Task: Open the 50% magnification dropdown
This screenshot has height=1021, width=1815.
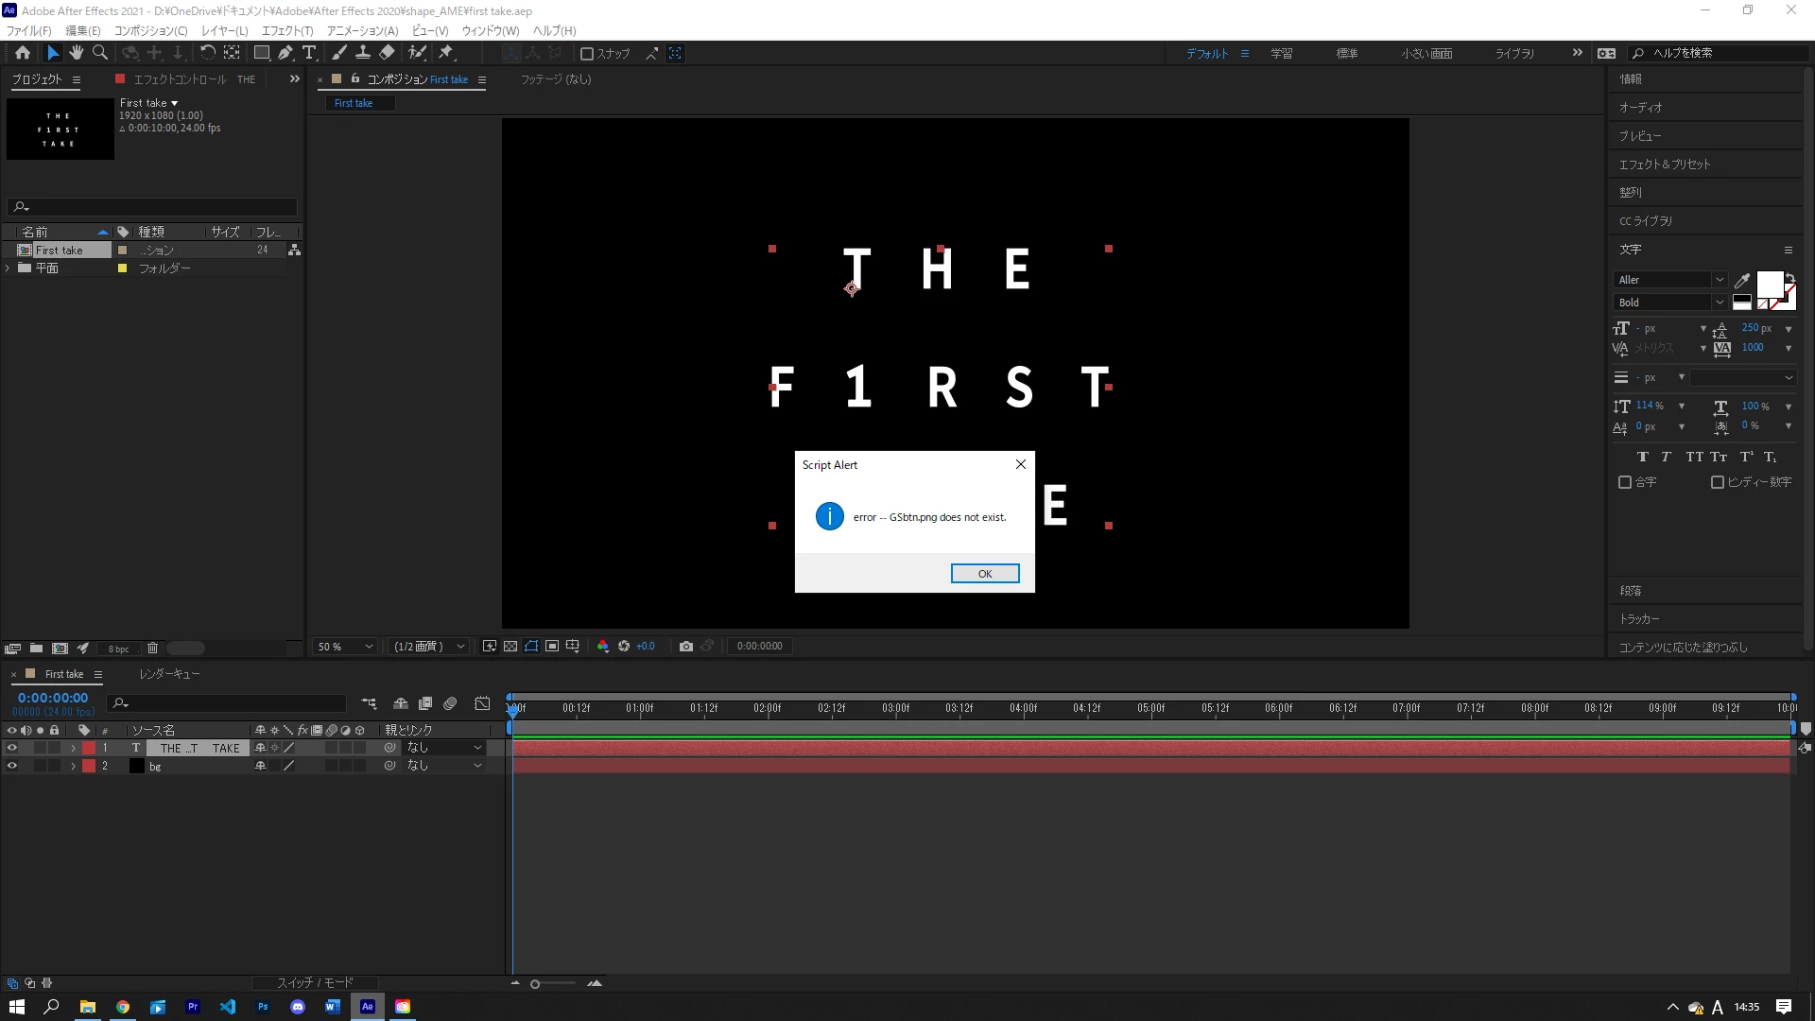Action: pos(346,647)
